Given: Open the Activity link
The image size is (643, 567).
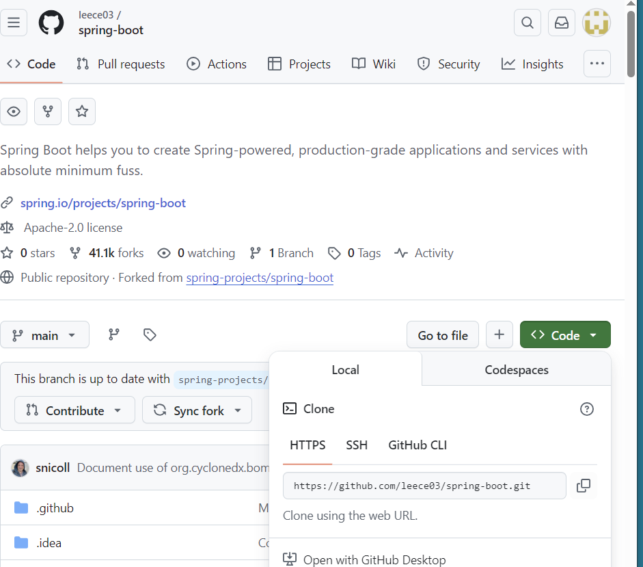Looking at the screenshot, I should coord(424,253).
